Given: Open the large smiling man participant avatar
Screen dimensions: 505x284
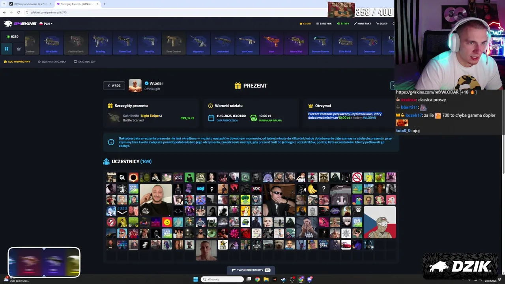Looking at the screenshot, I should coord(156,200).
